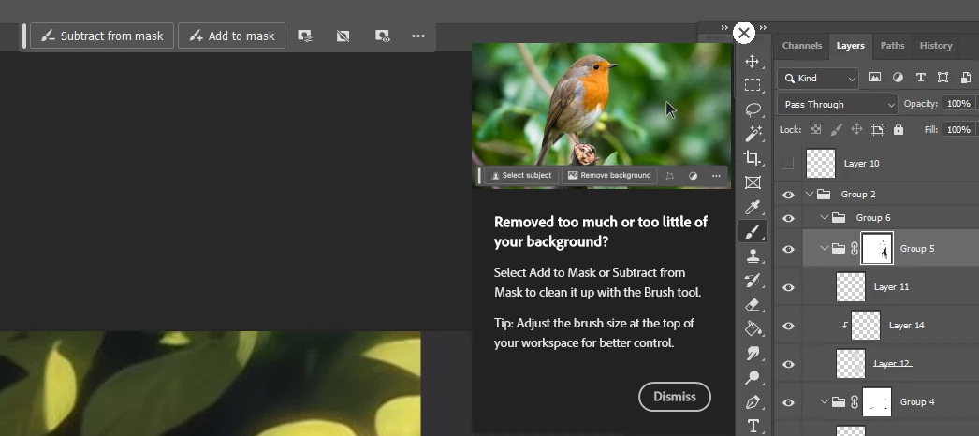Switch to the Layers tab
The width and height of the screenshot is (979, 436).
(x=851, y=46)
